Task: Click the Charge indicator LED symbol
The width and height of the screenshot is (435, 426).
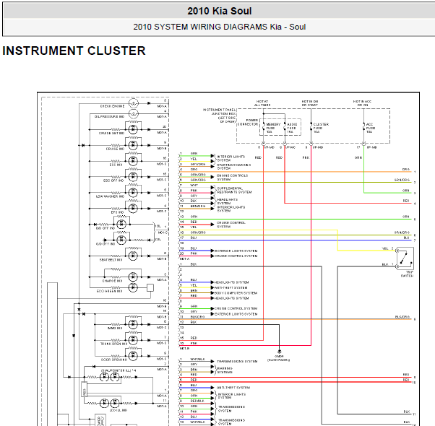Action: (133, 277)
